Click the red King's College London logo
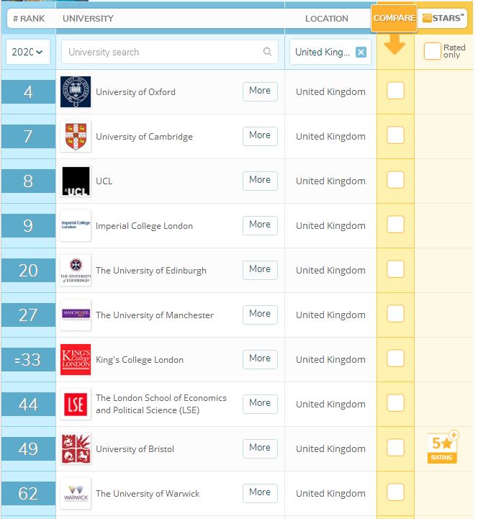This screenshot has width=478, height=519. click(76, 359)
